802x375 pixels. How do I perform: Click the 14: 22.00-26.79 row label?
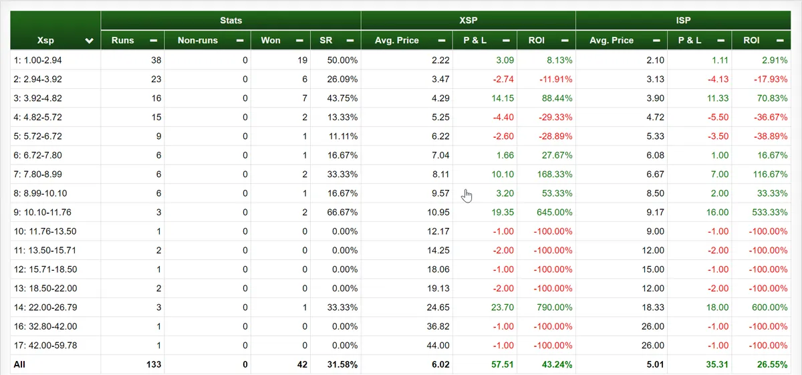coord(45,307)
